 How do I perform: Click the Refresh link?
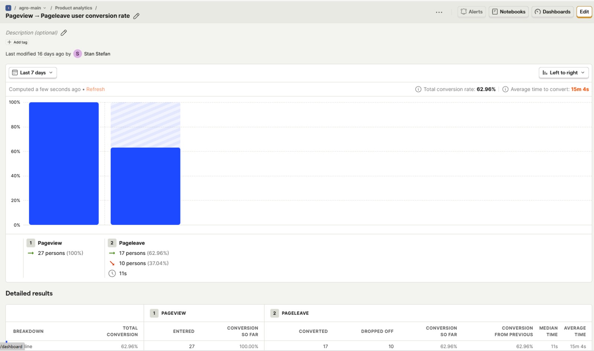coord(95,89)
